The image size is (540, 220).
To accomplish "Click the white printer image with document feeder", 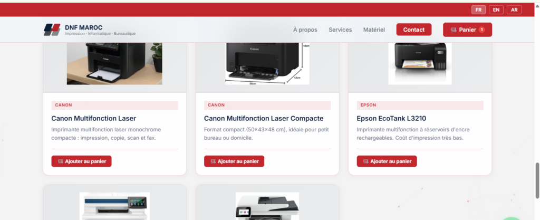I will (267, 206).
